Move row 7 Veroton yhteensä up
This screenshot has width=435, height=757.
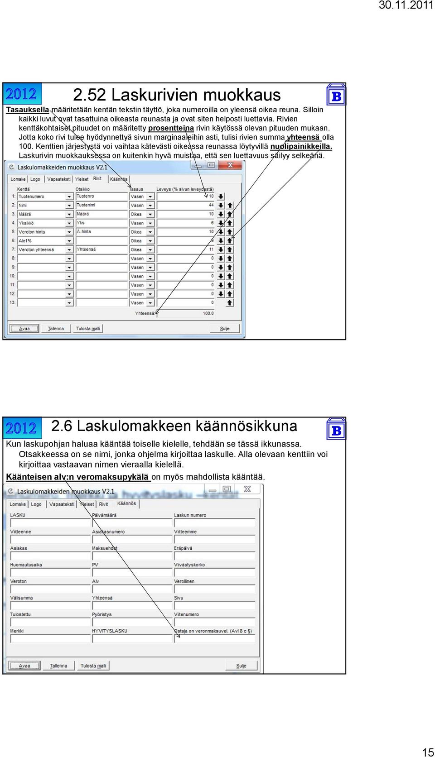(x=230, y=249)
